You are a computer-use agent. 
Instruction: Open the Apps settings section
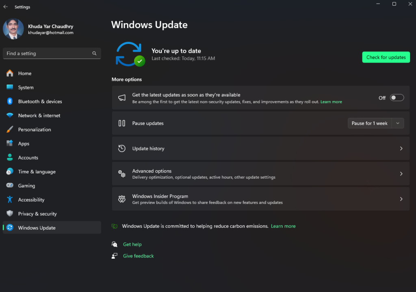point(24,144)
